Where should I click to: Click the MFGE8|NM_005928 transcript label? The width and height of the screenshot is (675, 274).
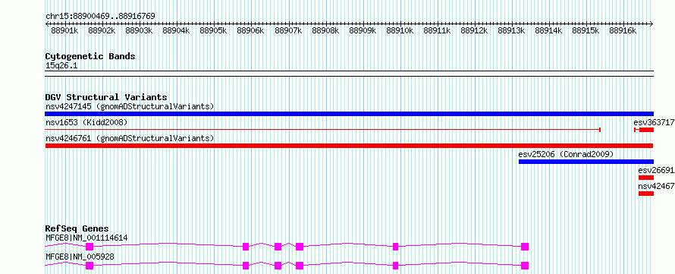[80, 257]
